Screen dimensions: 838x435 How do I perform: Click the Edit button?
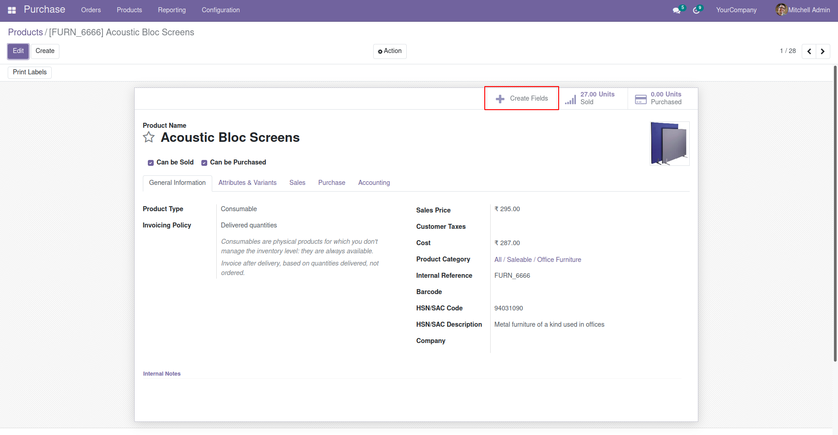point(18,51)
